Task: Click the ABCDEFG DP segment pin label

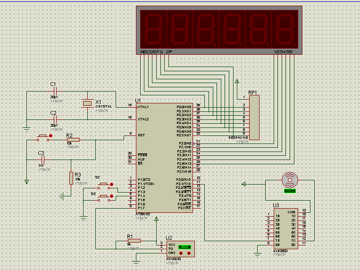Action: pyautogui.click(x=156, y=52)
